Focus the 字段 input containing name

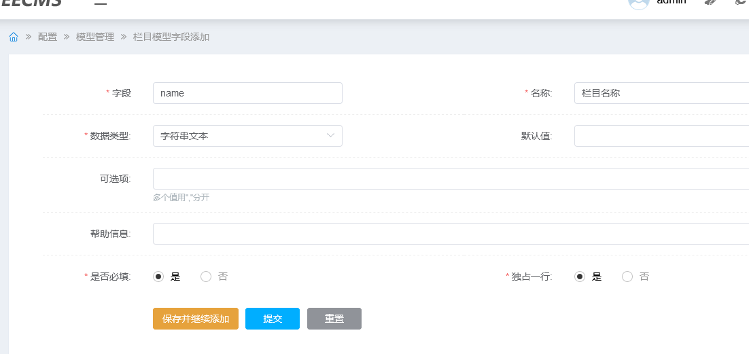247,93
